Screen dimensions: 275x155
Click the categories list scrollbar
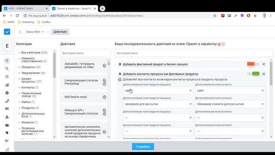click(55, 65)
